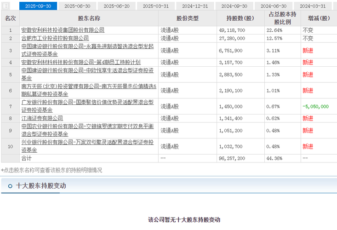Click the 占总股本持股比例 column header
This screenshot has height=230, width=337.
click(282, 18)
